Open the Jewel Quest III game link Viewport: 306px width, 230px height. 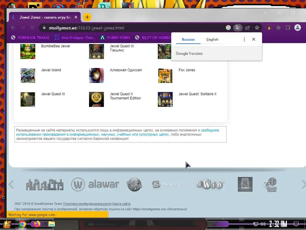(53, 94)
